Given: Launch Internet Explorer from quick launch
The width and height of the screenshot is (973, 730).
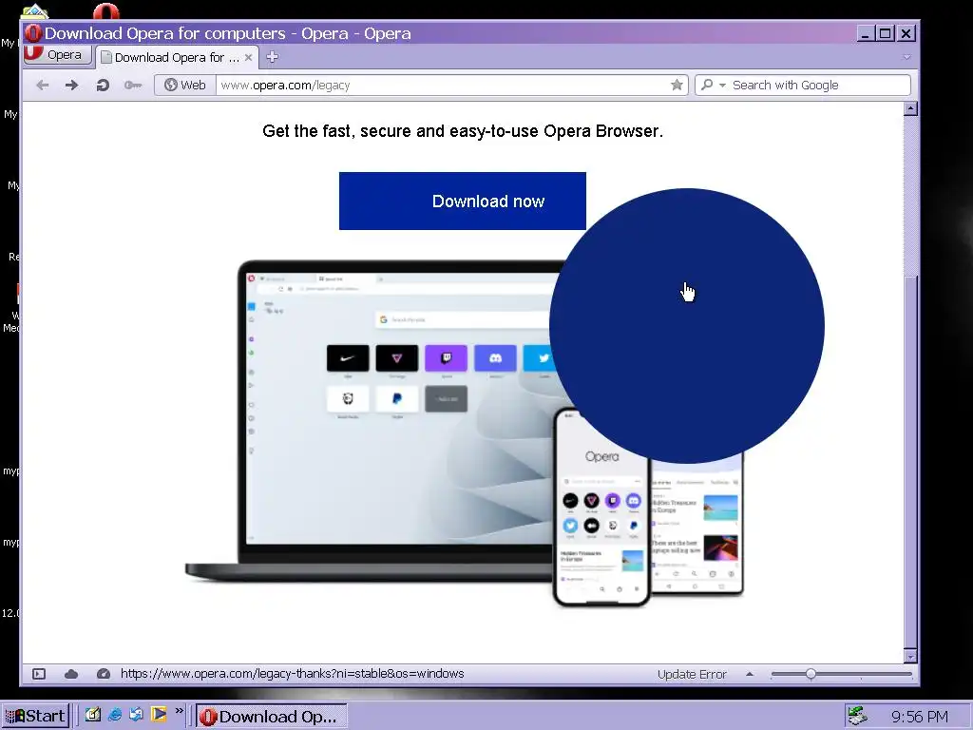Looking at the screenshot, I should point(115,715).
